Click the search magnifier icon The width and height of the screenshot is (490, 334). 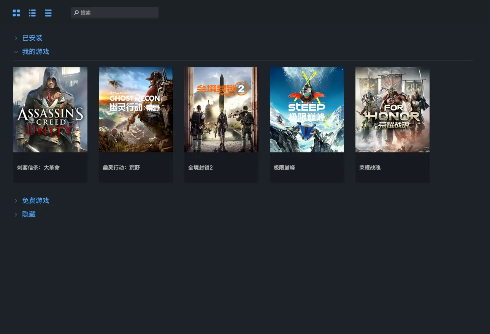tap(76, 13)
